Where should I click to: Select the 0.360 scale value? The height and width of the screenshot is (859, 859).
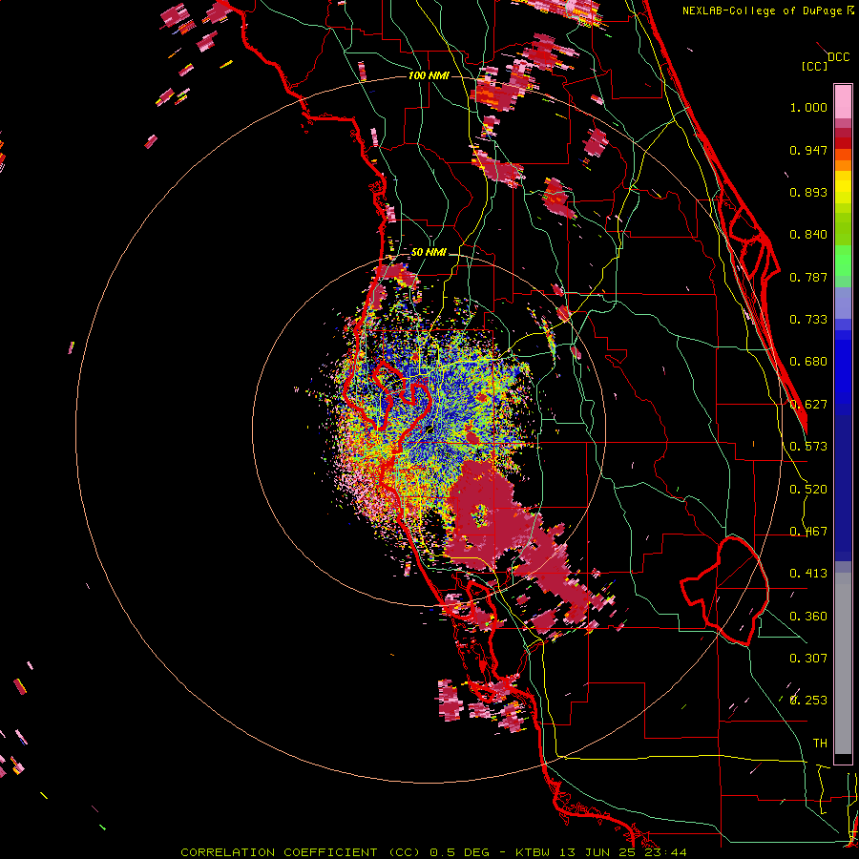[x=808, y=617]
